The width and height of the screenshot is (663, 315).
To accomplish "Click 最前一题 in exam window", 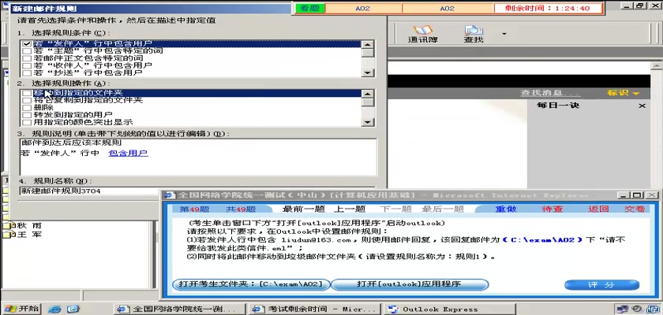I will (x=303, y=209).
